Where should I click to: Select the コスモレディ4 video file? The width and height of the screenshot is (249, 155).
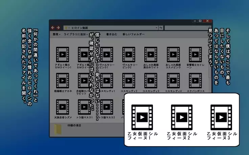pyautogui.click(x=173, y=81)
